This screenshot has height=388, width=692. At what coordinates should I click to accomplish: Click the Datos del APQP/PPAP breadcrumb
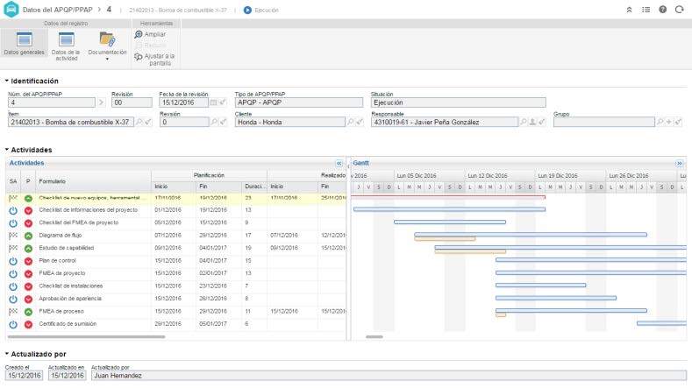pyautogui.click(x=58, y=9)
